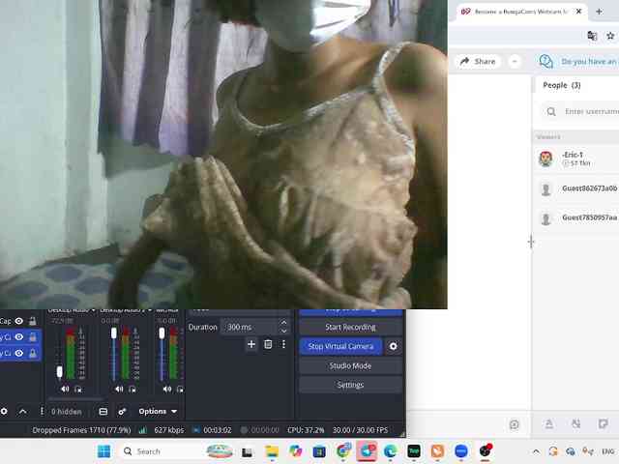The image size is (619, 464).
Task: Click first Desktop Audio volume slider handle
Action: [x=59, y=371]
